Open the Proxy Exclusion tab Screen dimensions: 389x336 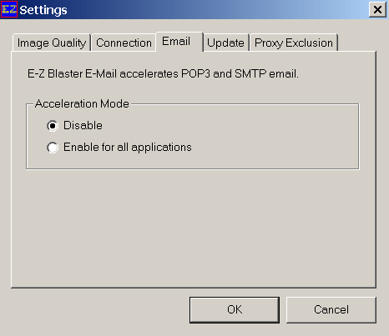pos(294,43)
